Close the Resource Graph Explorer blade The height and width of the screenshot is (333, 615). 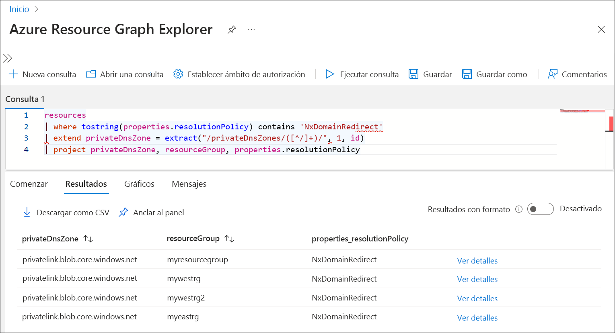[601, 29]
